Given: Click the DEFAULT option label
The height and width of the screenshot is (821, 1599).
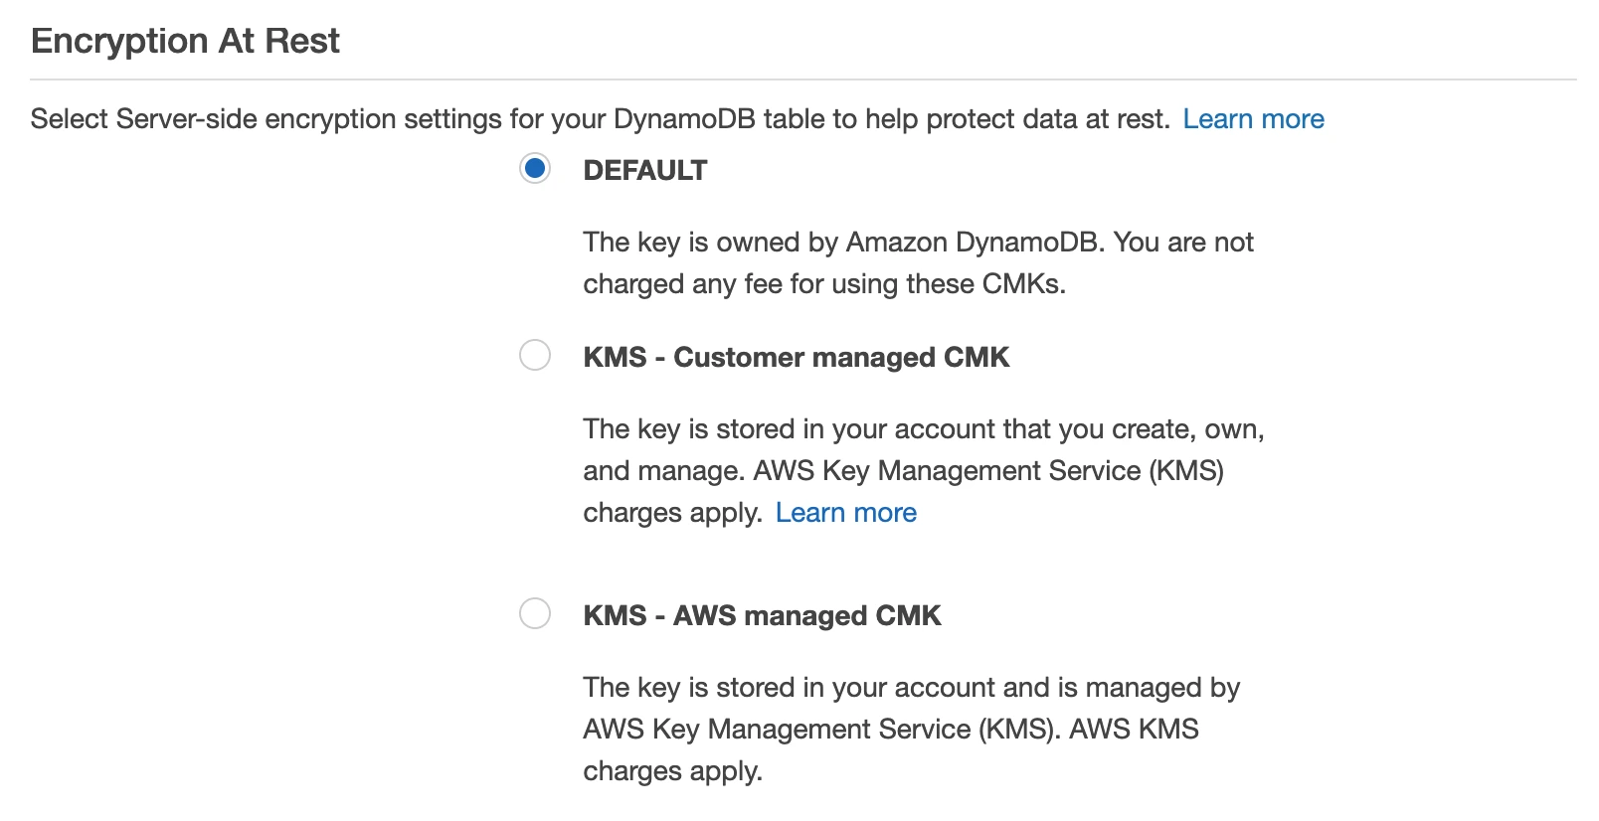Looking at the screenshot, I should [644, 170].
